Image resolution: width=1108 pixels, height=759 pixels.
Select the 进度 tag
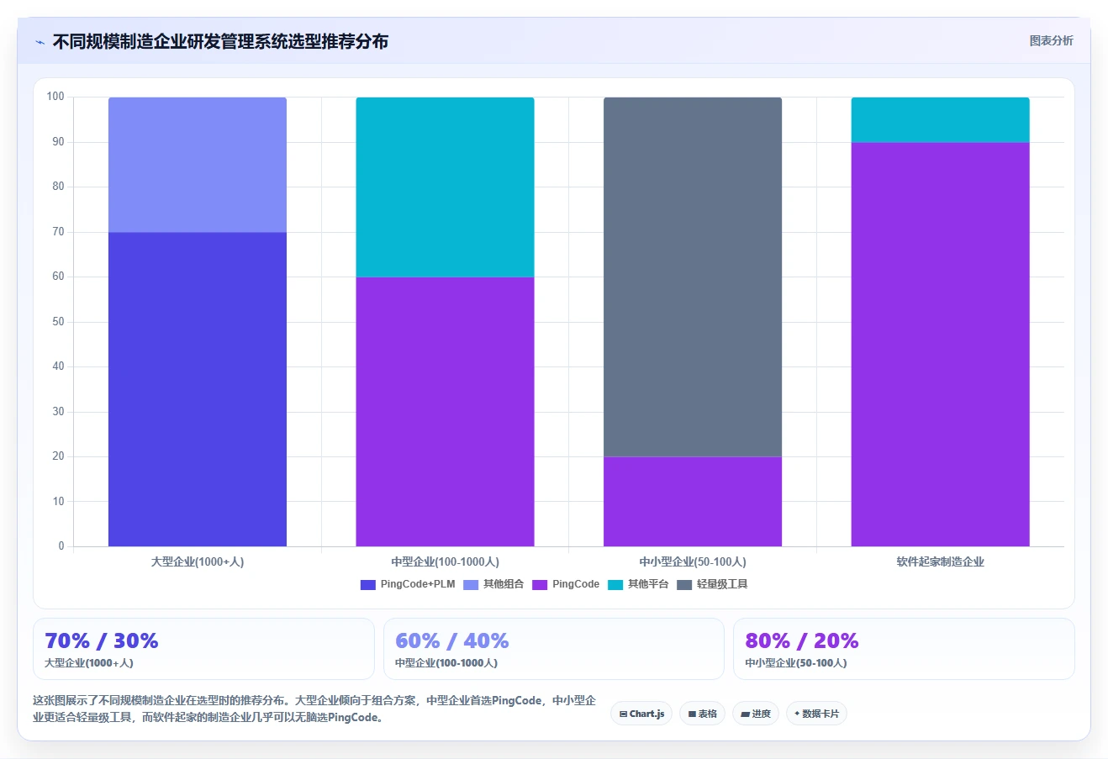756,714
